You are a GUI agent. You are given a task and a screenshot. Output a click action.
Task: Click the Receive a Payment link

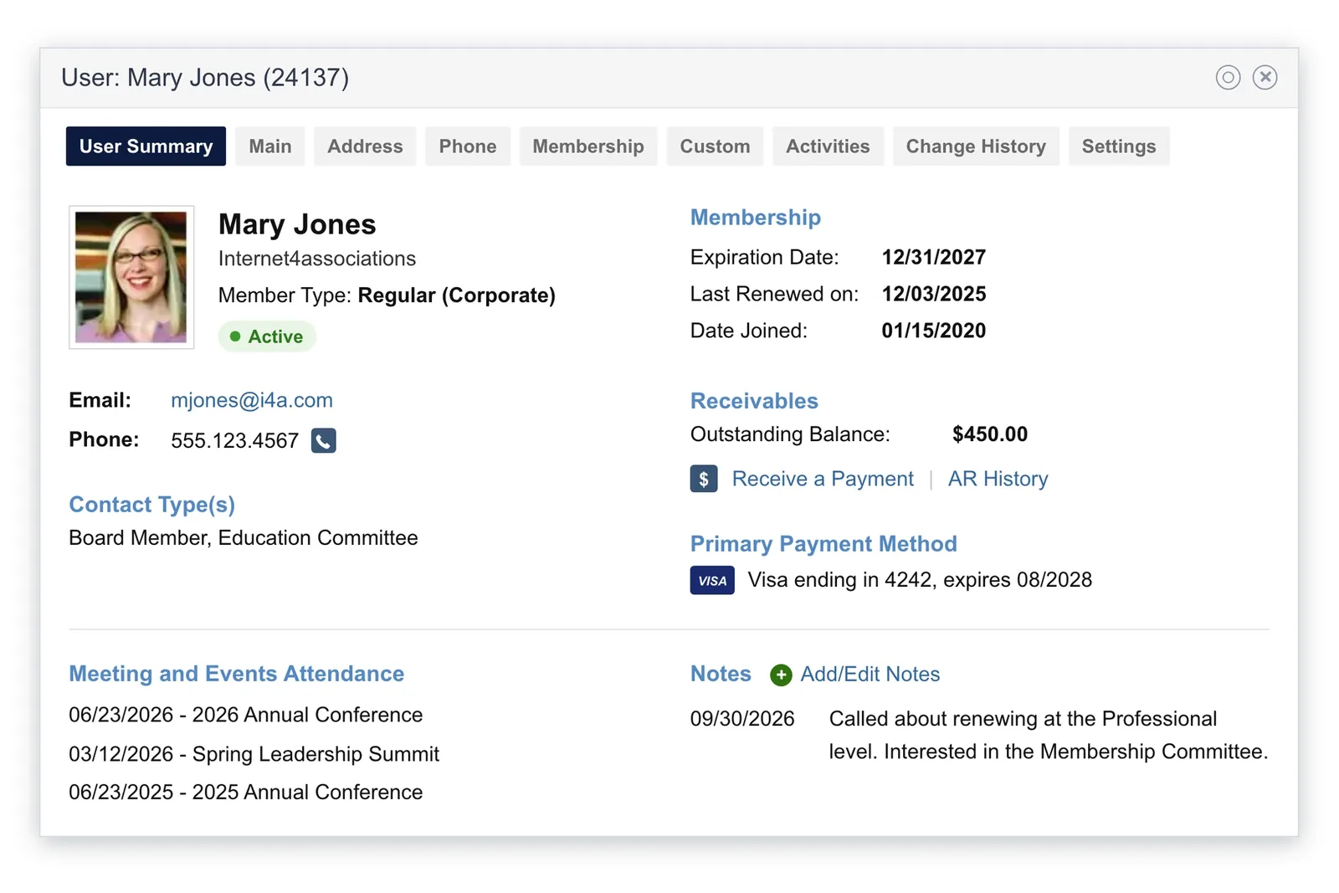pos(823,479)
